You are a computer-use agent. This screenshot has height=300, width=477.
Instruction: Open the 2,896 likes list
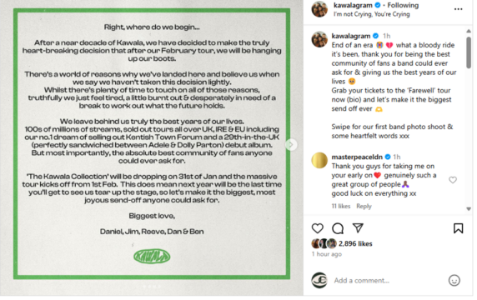355,244
